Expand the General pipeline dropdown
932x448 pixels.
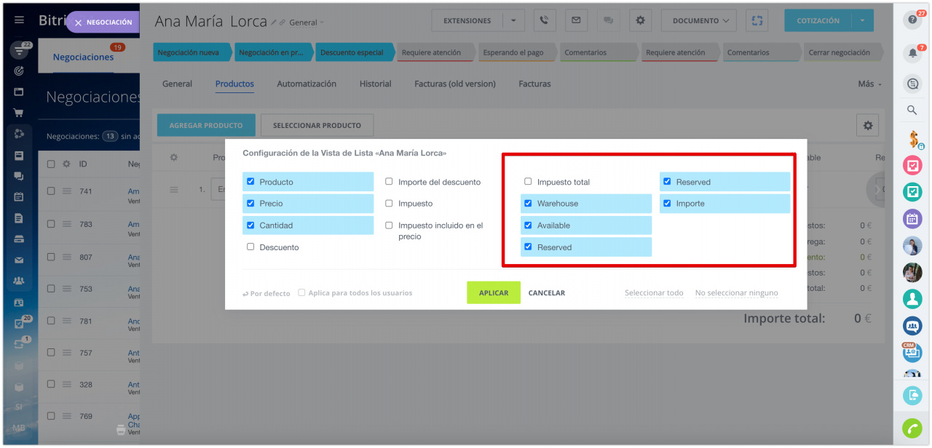coord(306,23)
